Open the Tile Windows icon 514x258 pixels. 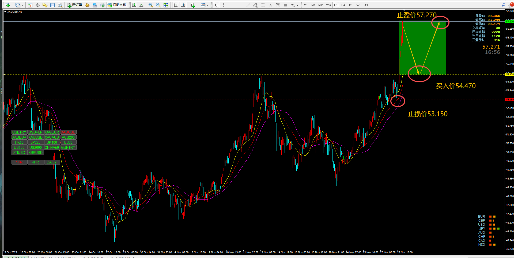click(x=166, y=5)
